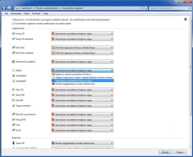Open the Hang CD extrákkal action dropdown
The image size is (193, 157).
click(82, 39)
